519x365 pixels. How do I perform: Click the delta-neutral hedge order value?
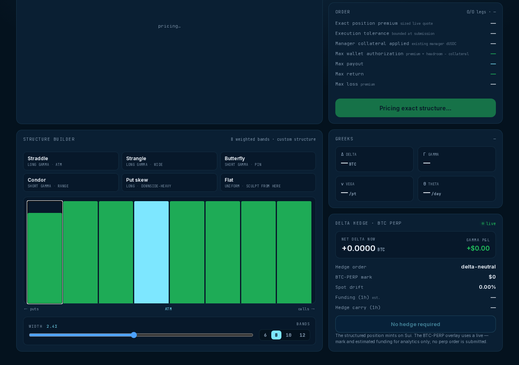pyautogui.click(x=478, y=267)
